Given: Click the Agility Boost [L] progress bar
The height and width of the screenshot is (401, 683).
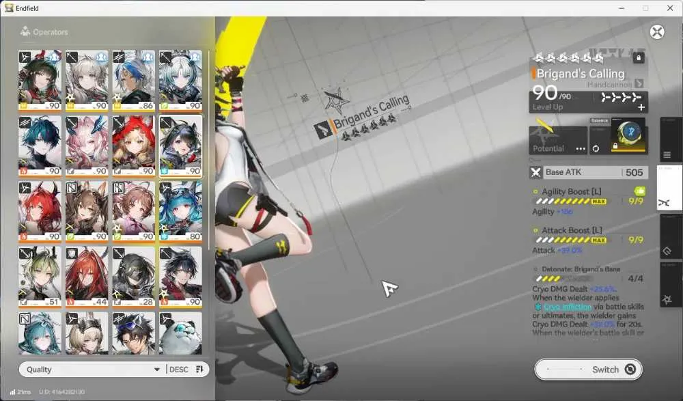Looking at the screenshot, I should click(571, 202).
